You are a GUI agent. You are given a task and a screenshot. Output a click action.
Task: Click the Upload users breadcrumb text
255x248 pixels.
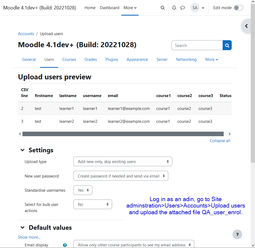click(x=51, y=34)
